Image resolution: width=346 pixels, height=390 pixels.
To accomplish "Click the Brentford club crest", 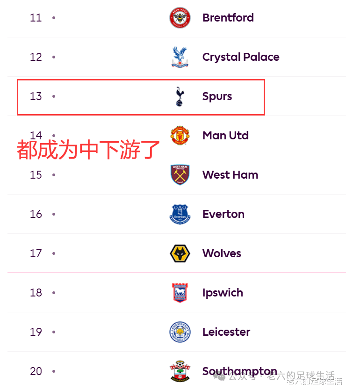I will pos(180,18).
